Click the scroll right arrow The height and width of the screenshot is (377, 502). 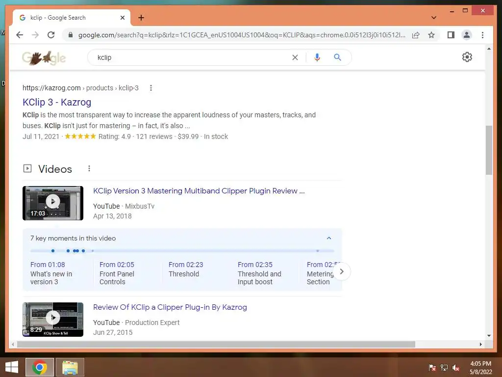coord(480,344)
